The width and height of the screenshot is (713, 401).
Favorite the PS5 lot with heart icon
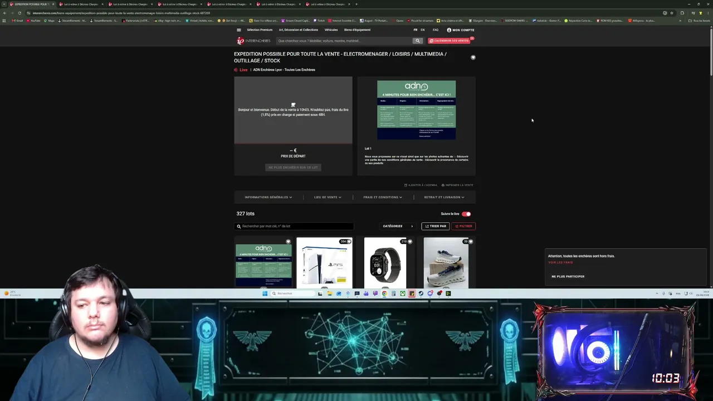349,242
